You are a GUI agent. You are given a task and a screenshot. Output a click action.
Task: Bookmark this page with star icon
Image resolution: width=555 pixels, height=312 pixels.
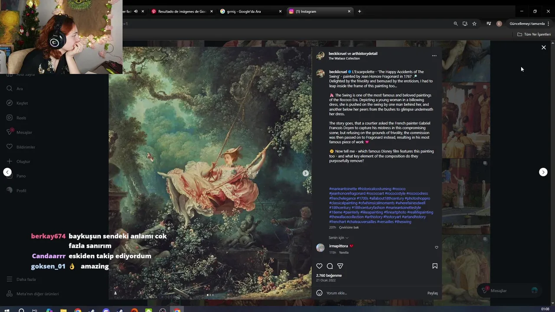474,24
